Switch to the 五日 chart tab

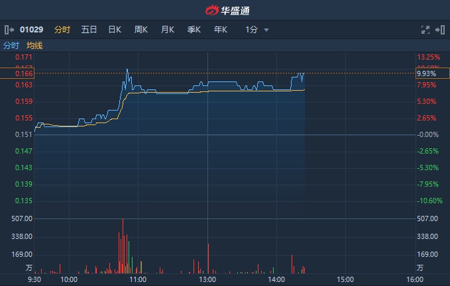(89, 30)
